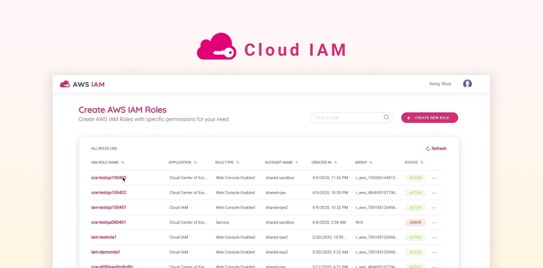
Task: Open more options for iam-testrole1
Action: point(435,238)
